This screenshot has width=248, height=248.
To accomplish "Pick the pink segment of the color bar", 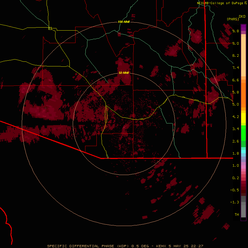I will coord(243,167).
